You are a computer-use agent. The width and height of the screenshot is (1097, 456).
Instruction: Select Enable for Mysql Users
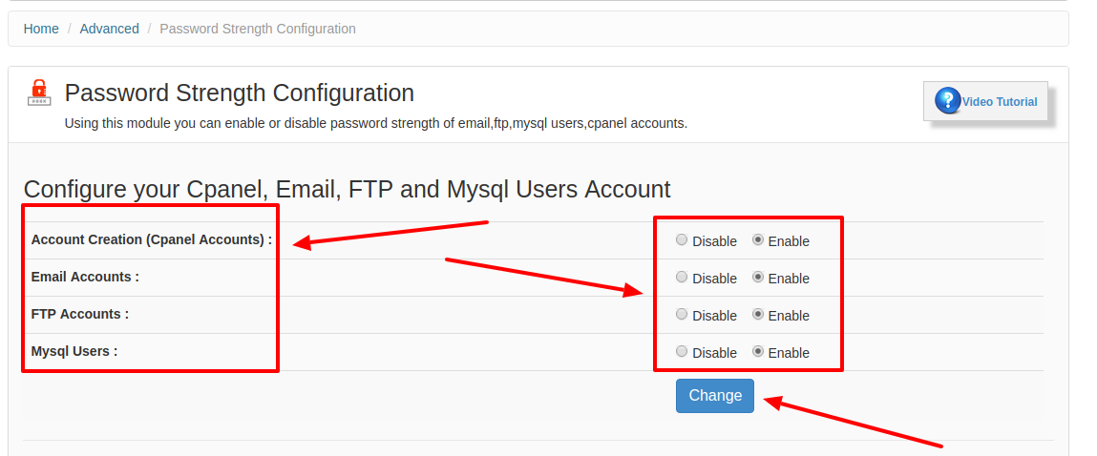(758, 351)
